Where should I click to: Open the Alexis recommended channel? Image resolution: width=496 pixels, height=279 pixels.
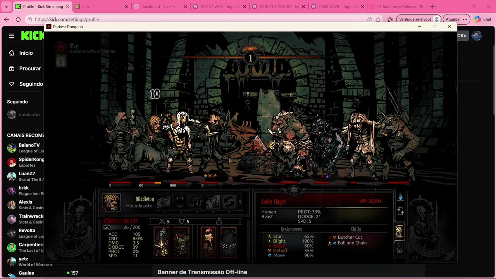(25, 205)
